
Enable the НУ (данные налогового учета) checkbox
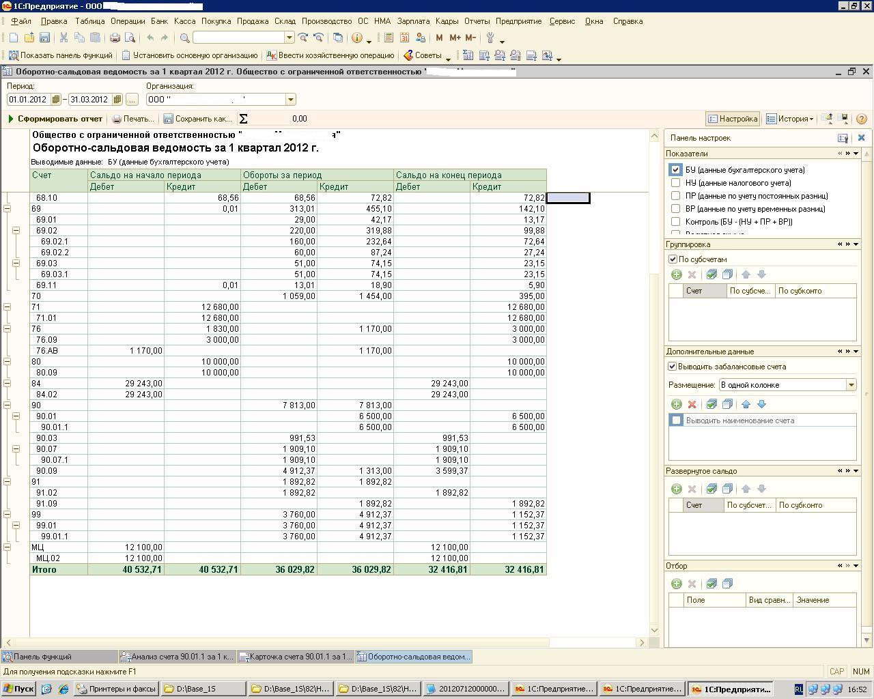[675, 183]
